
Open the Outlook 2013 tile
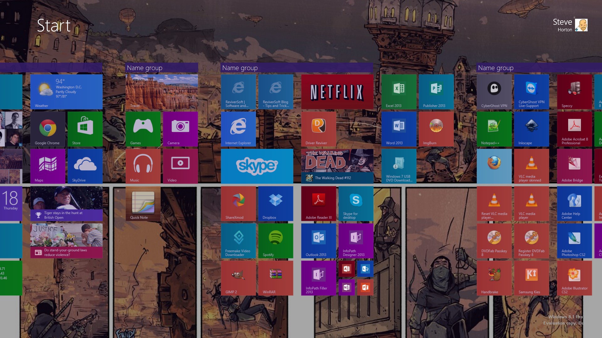(x=319, y=241)
